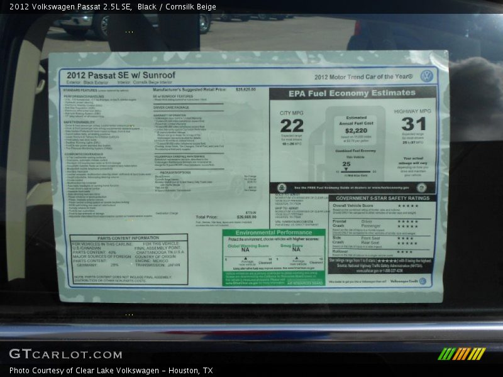503x377 pixels.
Task: Click the GTCARLOT.COM logo
Action: click(x=66, y=354)
